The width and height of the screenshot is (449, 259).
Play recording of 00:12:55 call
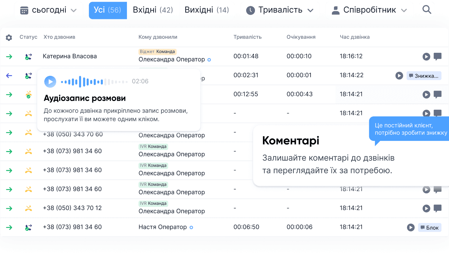(x=426, y=94)
